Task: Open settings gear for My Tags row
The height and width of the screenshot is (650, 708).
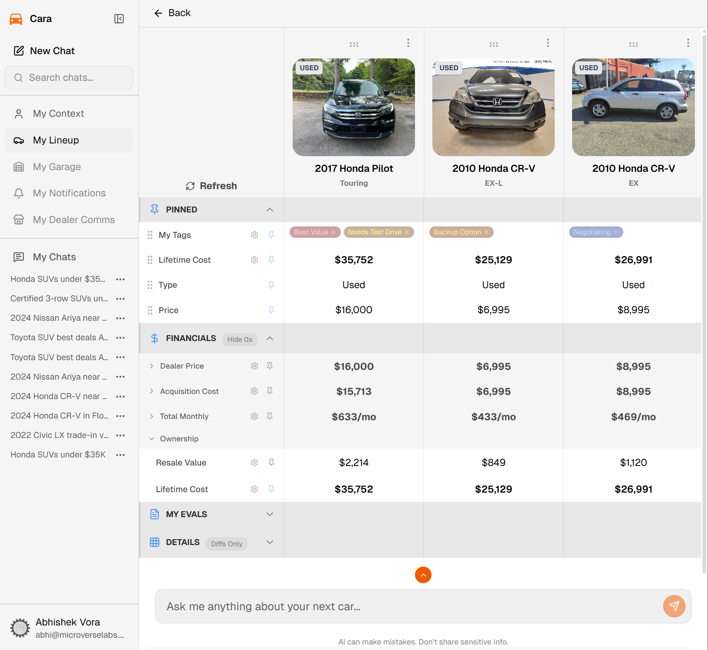Action: point(254,235)
